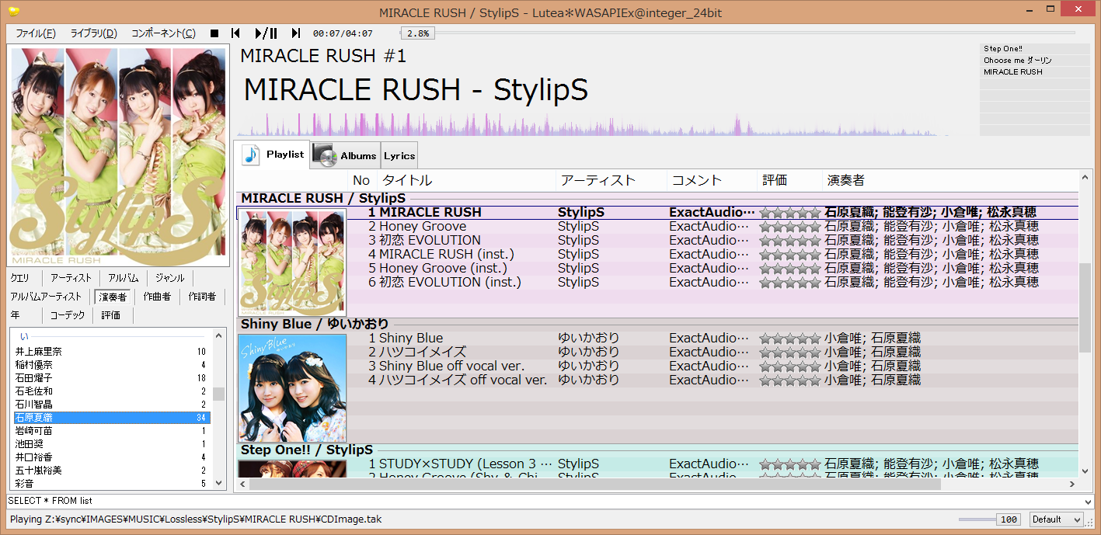Click the CD icon on Albums tab
This screenshot has height=535, width=1101.
[324, 155]
